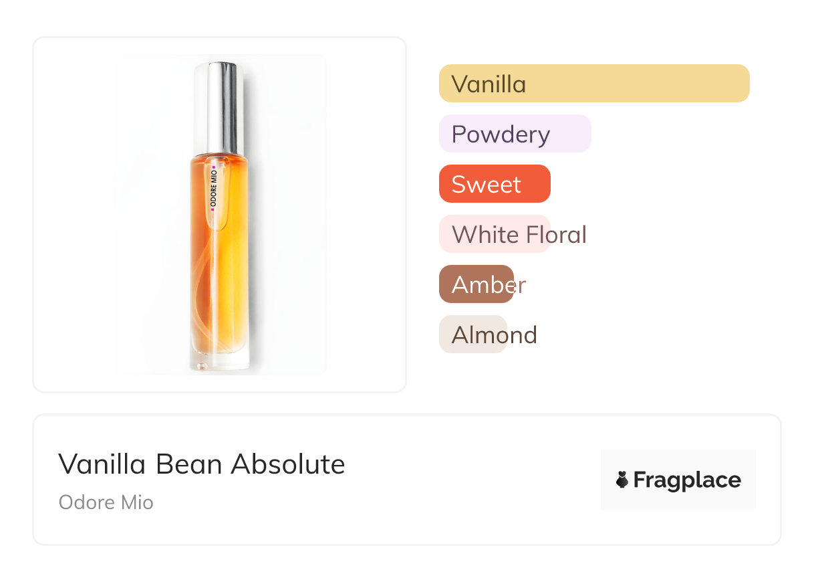Click the Fragplace wordmark text
The image size is (814, 578).
tap(687, 480)
